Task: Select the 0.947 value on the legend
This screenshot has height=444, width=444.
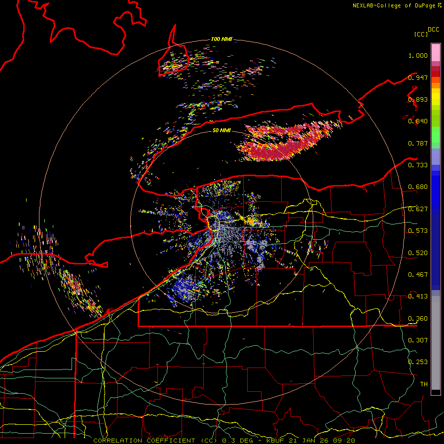Action: coord(418,77)
